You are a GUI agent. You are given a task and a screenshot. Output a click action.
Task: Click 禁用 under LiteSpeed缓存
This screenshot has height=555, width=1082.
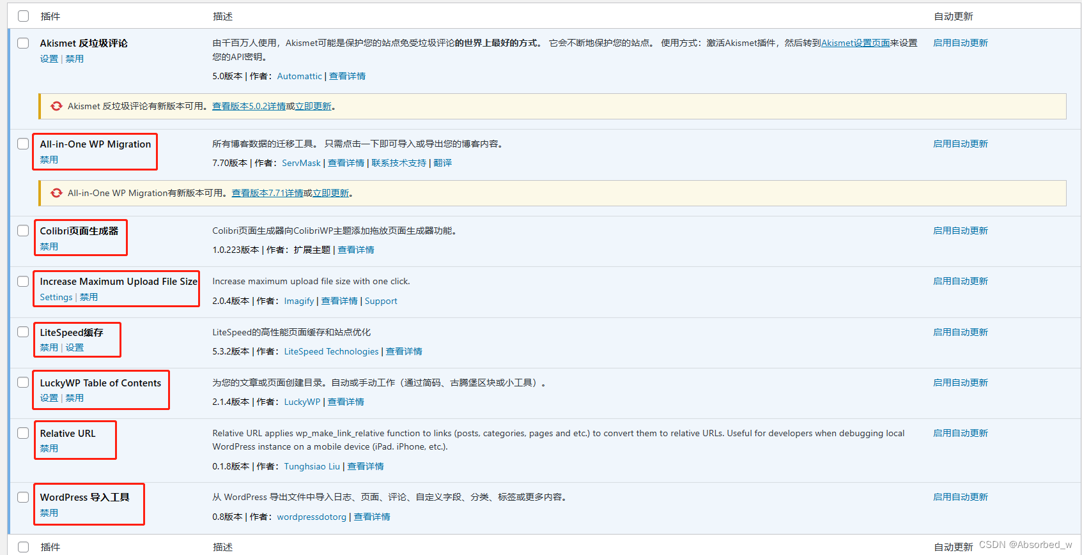click(49, 347)
